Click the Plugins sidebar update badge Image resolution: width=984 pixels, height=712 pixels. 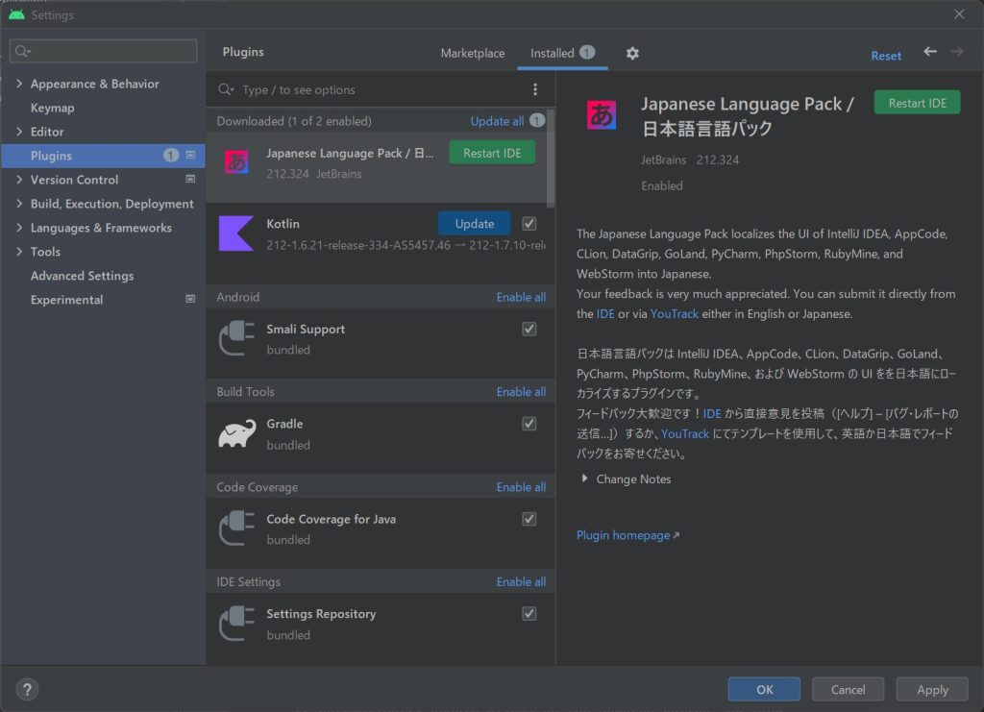pyautogui.click(x=171, y=155)
